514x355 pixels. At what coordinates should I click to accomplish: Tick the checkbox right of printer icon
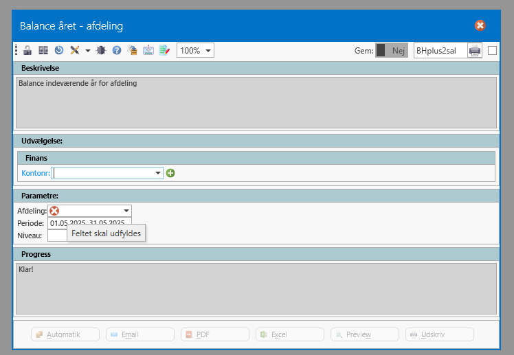(492, 50)
